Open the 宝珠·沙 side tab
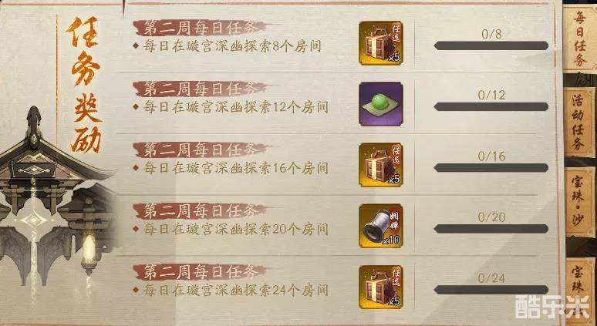 pos(580,203)
